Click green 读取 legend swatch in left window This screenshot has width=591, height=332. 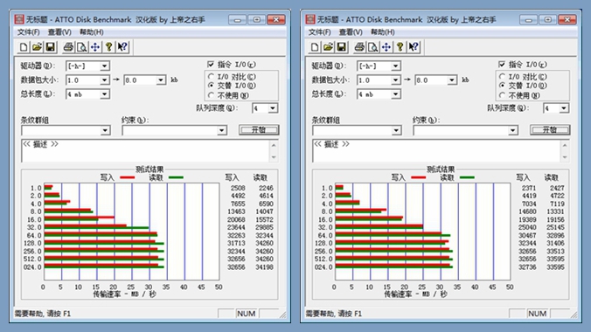[176, 177]
